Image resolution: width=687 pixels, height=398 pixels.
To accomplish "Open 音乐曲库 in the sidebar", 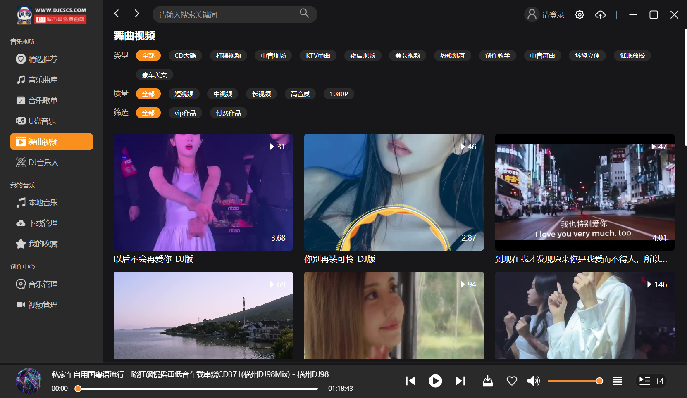I will tap(52, 80).
